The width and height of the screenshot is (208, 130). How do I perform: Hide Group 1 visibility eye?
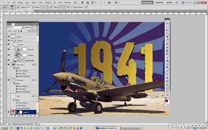pos(9,41)
